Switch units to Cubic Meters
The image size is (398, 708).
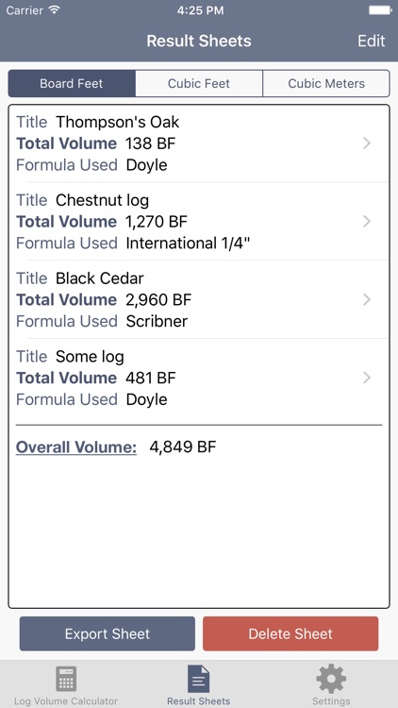pyautogui.click(x=326, y=83)
